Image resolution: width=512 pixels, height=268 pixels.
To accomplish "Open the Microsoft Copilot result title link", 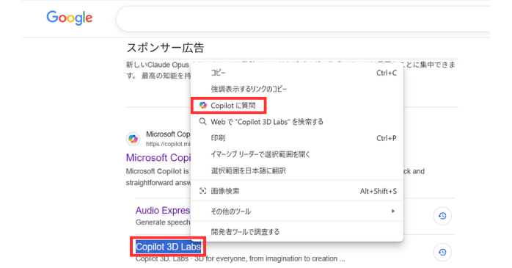I will [x=158, y=158].
